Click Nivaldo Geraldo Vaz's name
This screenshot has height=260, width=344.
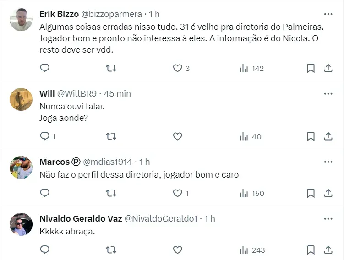point(81,218)
